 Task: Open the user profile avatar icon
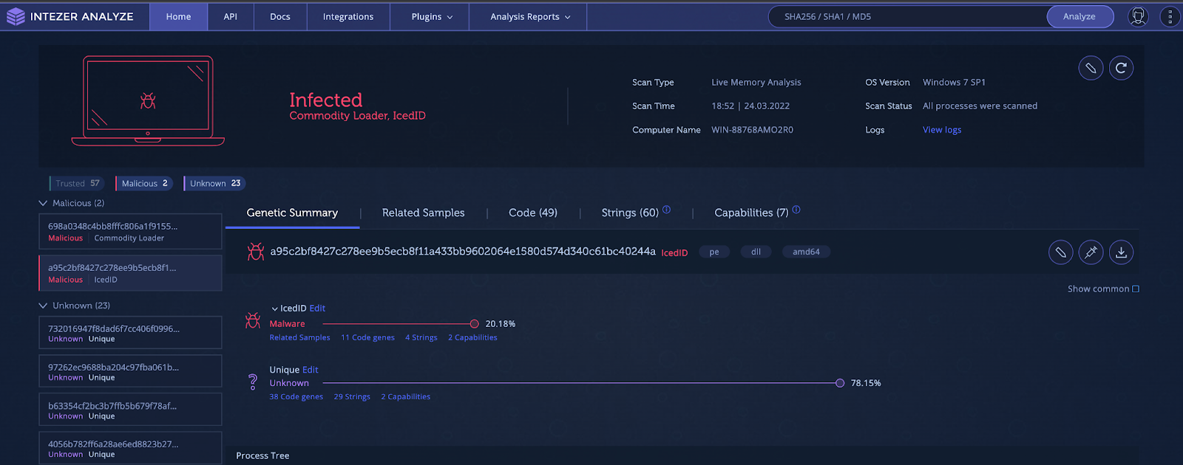1139,16
